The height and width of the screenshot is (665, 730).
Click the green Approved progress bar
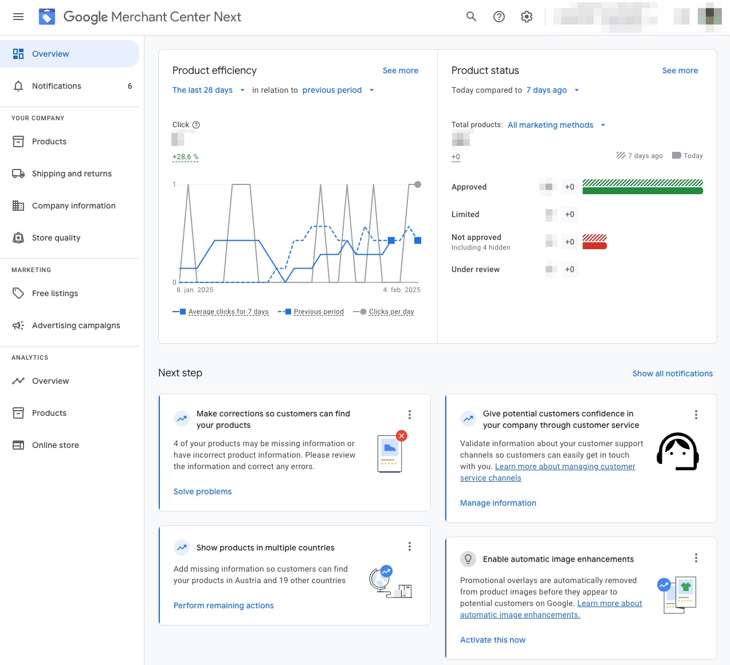click(x=643, y=191)
